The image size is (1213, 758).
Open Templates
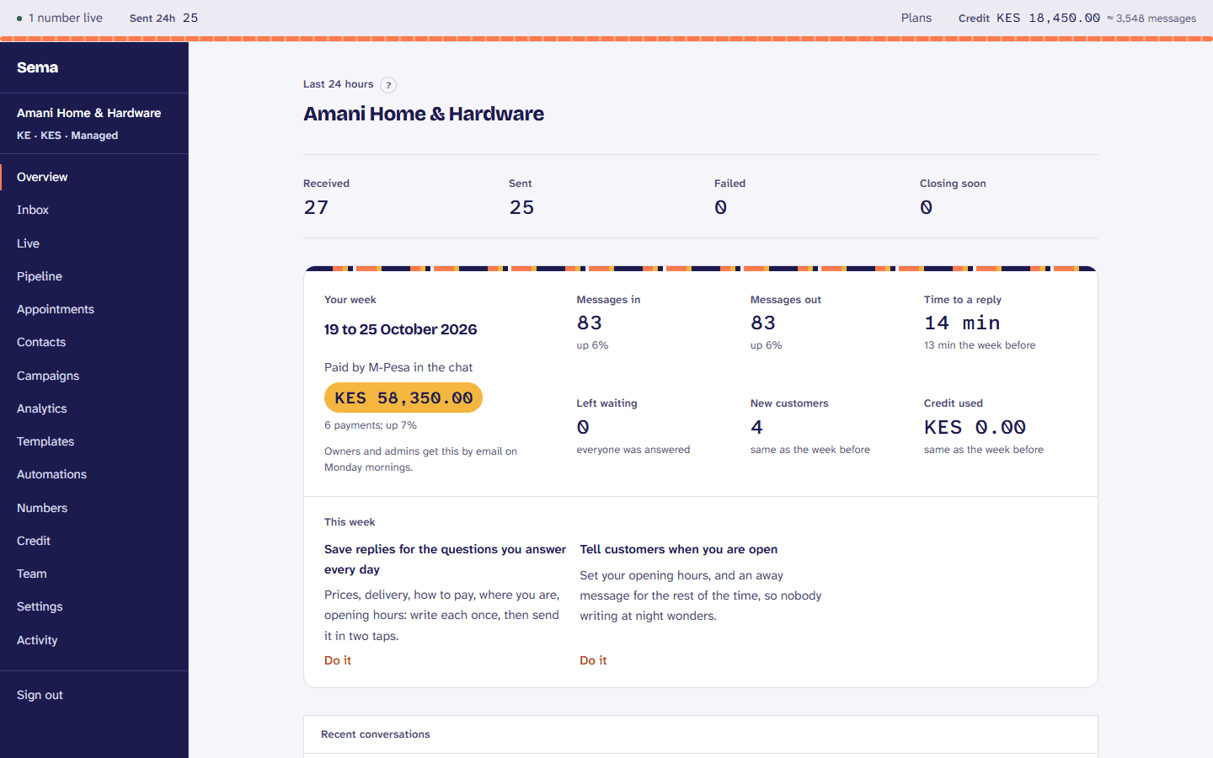click(x=94, y=441)
